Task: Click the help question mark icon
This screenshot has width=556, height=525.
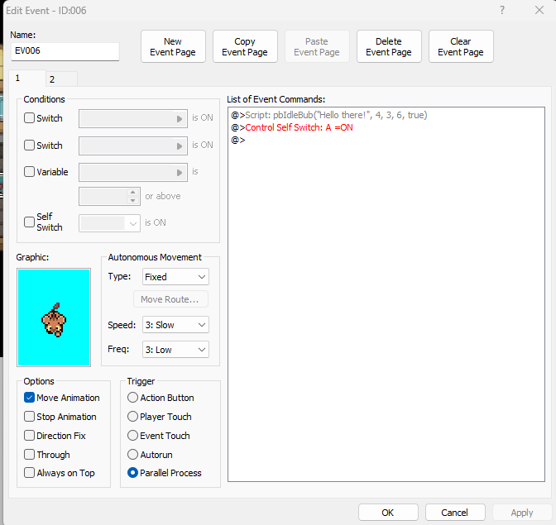Action: click(x=502, y=10)
